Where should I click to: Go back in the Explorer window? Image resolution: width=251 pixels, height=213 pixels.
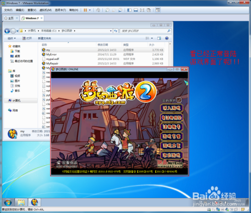coord(7,31)
